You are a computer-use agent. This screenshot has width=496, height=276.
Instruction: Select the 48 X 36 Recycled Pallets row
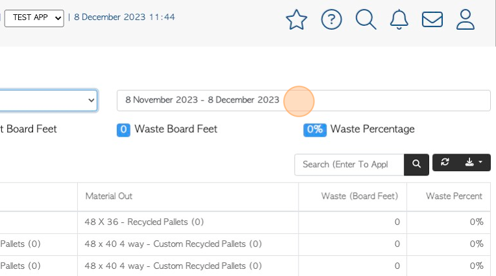tap(245, 222)
